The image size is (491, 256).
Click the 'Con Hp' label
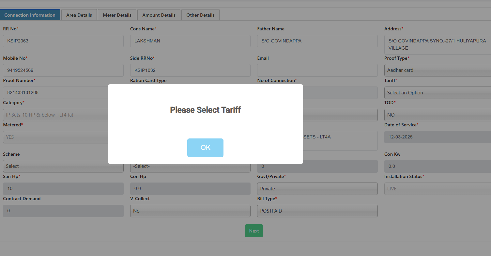point(138,176)
